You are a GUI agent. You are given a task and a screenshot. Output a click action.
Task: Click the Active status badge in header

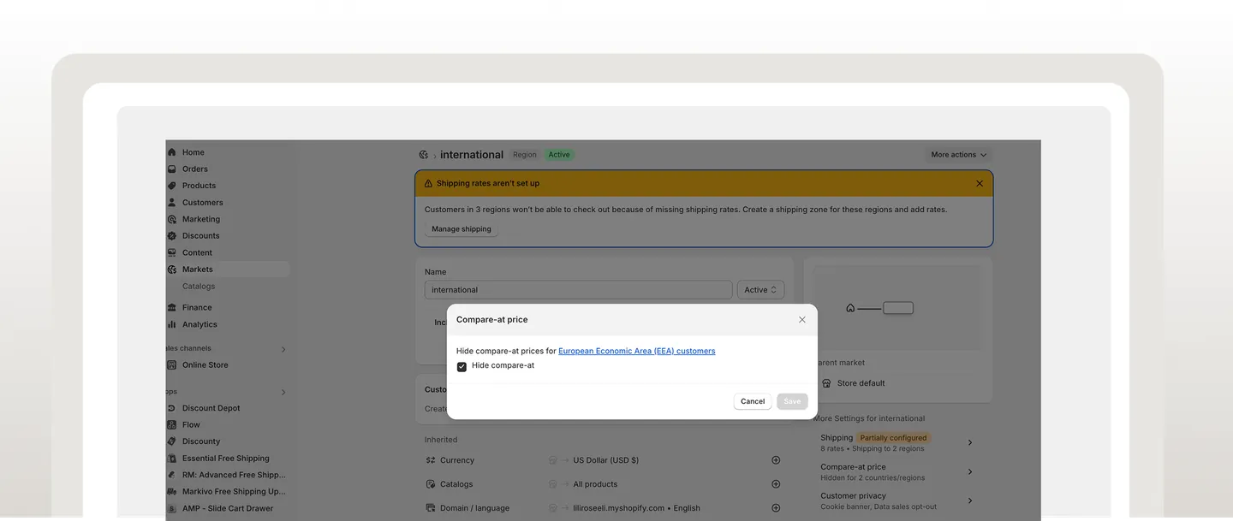(x=559, y=155)
